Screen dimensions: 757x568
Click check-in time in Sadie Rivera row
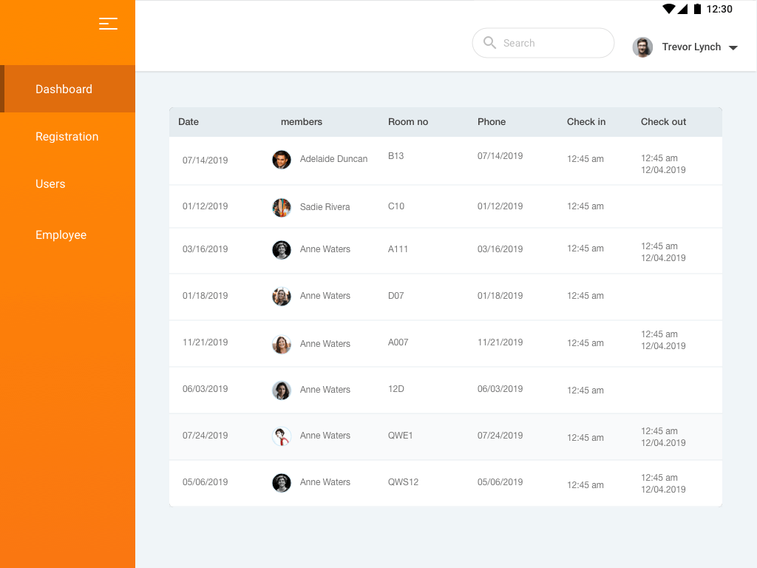click(585, 206)
